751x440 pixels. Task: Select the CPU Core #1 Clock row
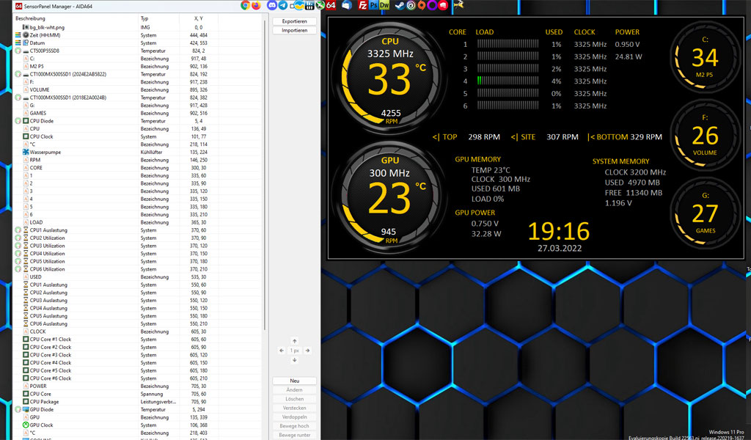click(138, 339)
